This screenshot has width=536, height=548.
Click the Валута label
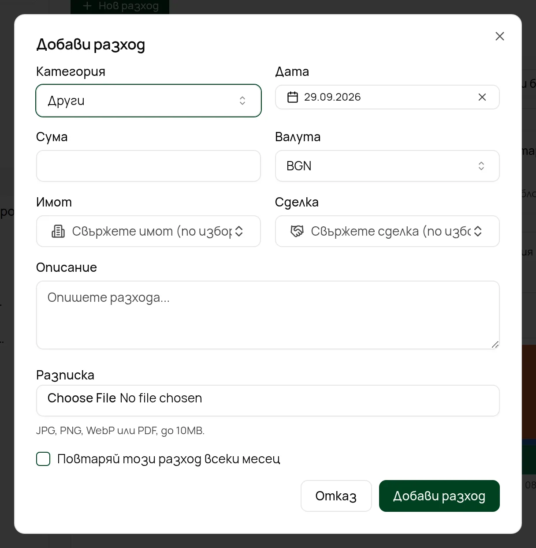[298, 137]
